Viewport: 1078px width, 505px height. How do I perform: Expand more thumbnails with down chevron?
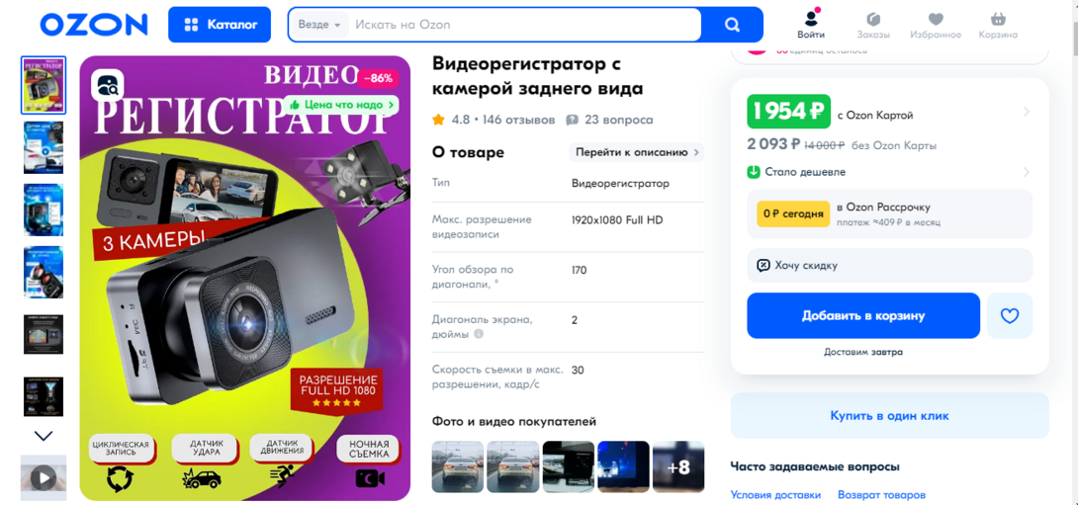coord(44,436)
